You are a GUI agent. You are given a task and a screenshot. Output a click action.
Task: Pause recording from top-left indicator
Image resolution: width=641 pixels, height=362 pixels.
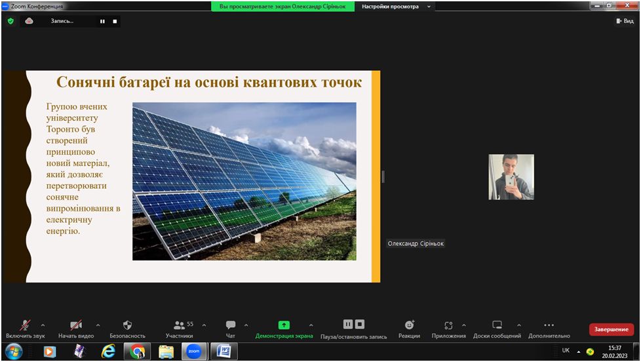102,21
